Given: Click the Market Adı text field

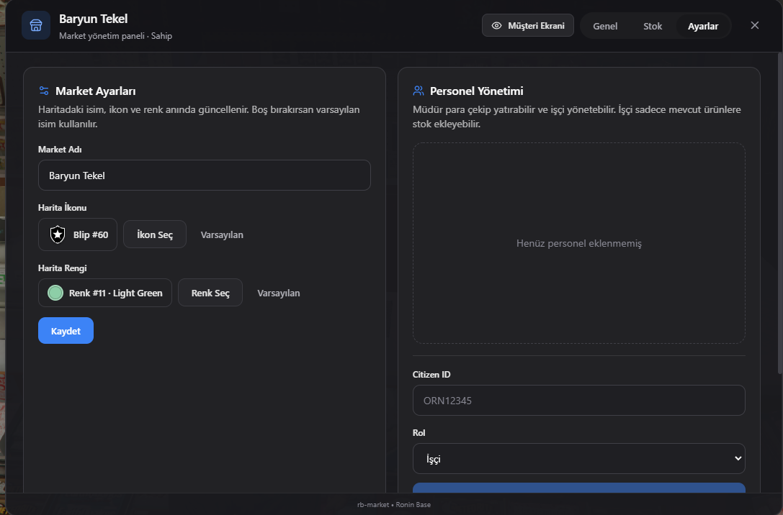Looking at the screenshot, I should pyautogui.click(x=205, y=175).
